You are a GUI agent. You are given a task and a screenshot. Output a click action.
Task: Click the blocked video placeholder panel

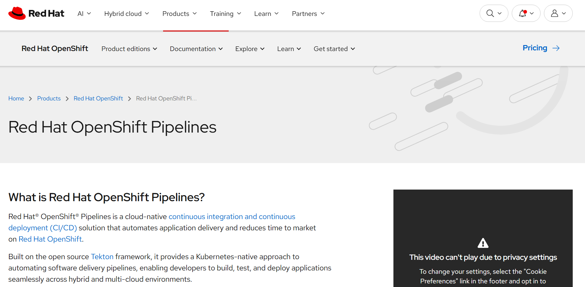483,238
